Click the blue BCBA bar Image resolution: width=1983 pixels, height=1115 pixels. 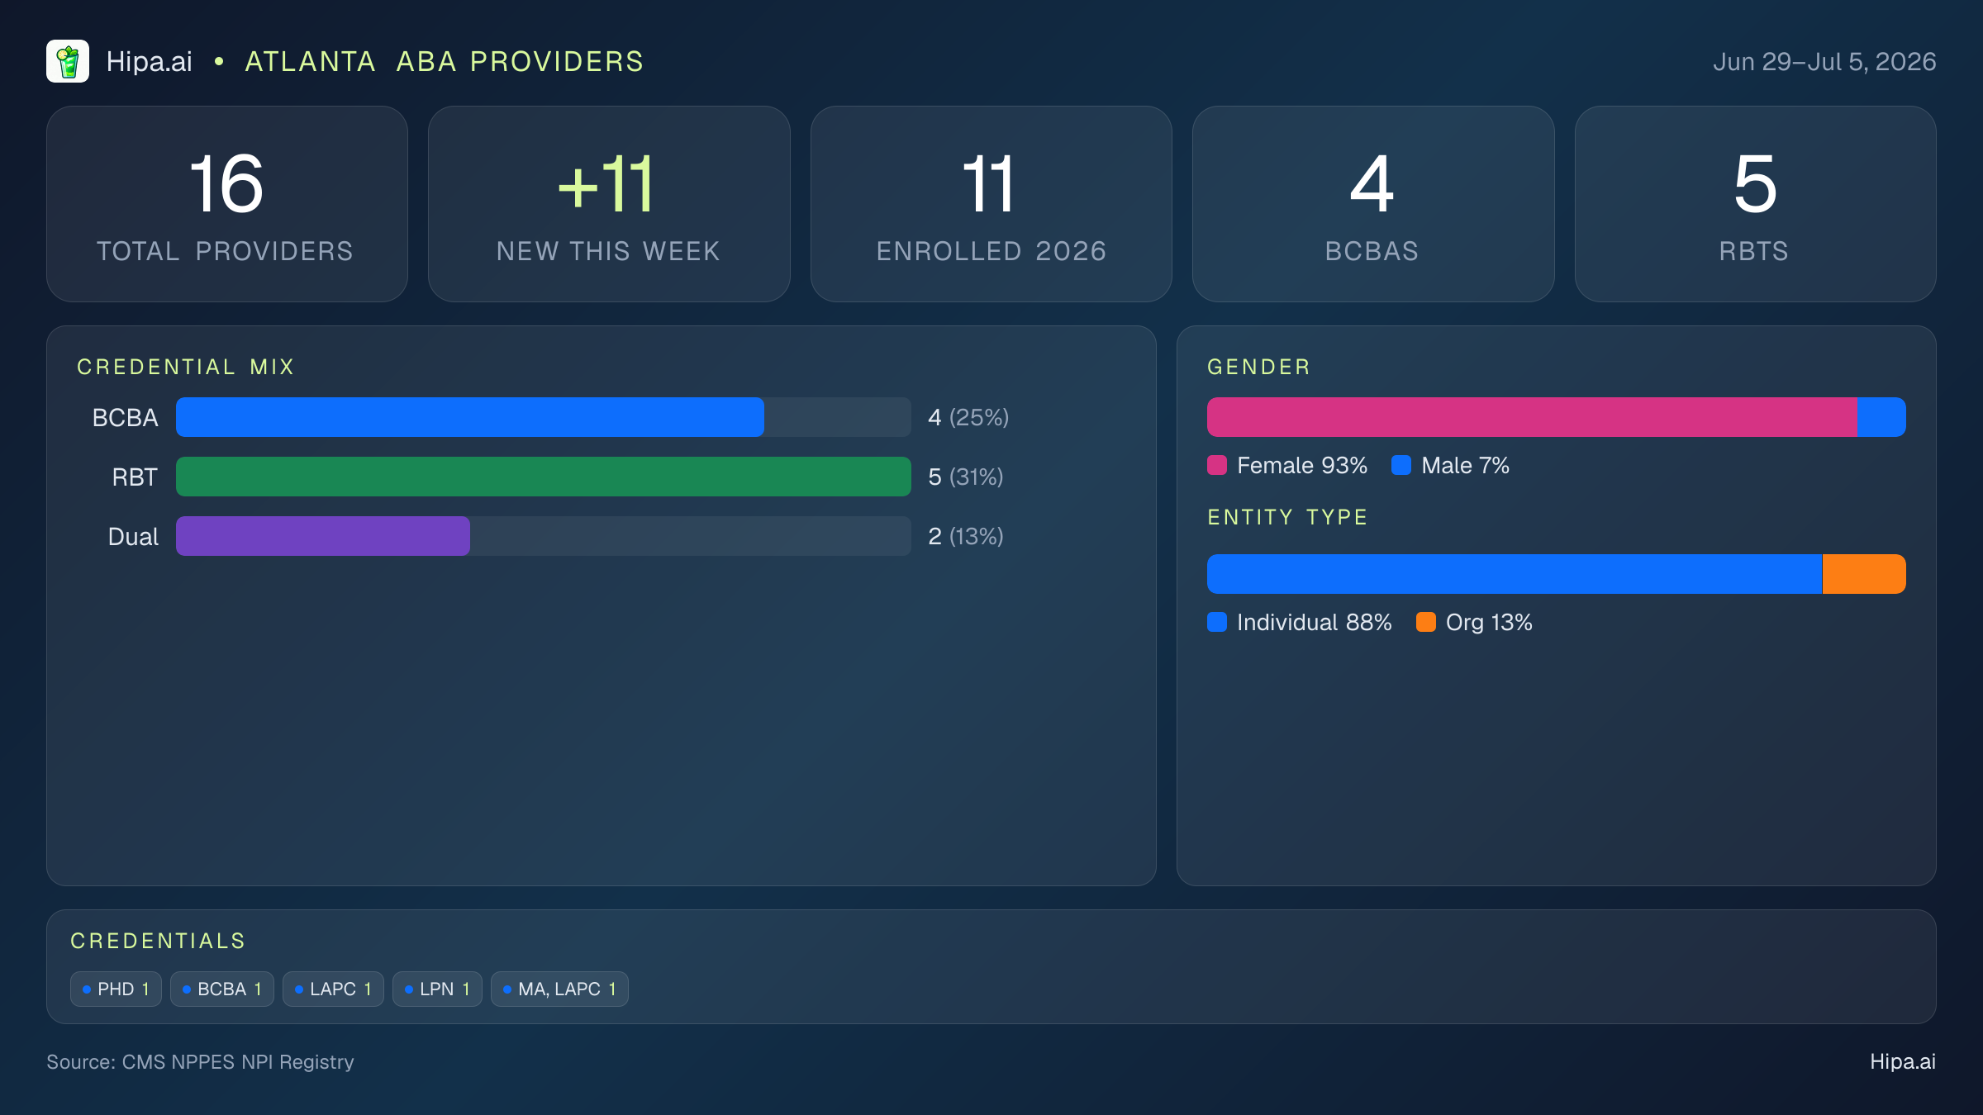tap(470, 417)
